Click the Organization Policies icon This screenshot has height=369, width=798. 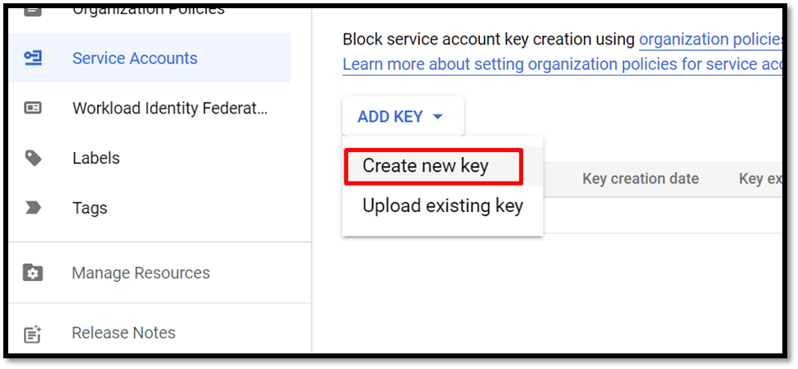33,10
